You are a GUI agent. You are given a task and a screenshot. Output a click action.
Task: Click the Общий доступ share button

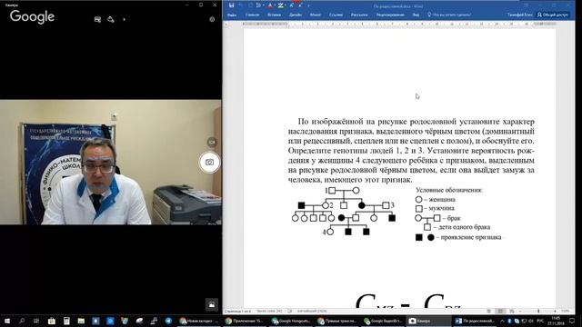pyautogui.click(x=552, y=15)
